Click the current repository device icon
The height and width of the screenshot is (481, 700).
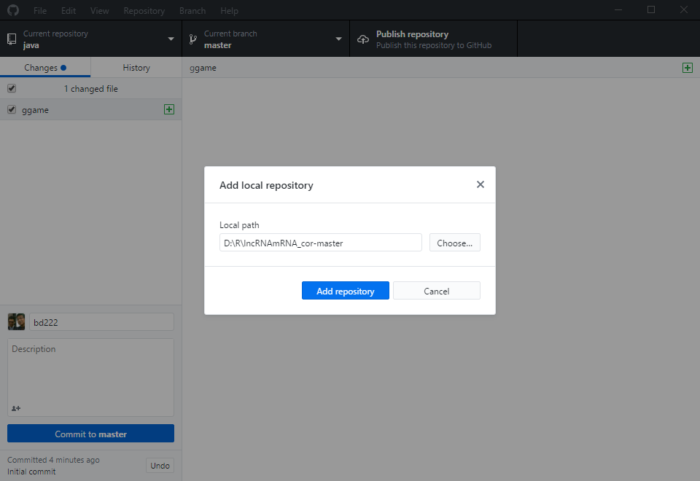(x=12, y=39)
